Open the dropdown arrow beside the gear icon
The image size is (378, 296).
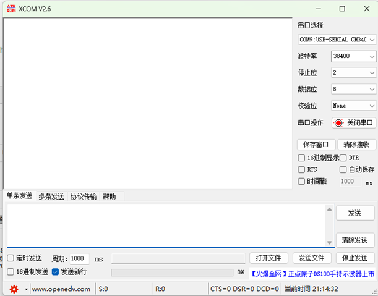click(x=26, y=289)
